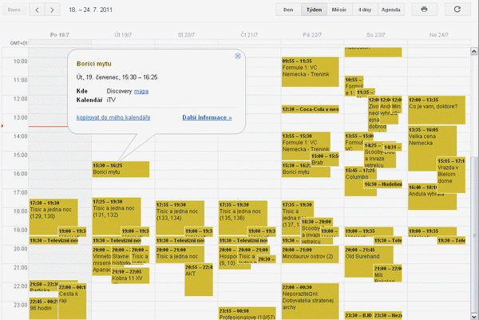The height and width of the screenshot is (320, 479).
Task: Switch to Týden view
Action: (x=314, y=10)
